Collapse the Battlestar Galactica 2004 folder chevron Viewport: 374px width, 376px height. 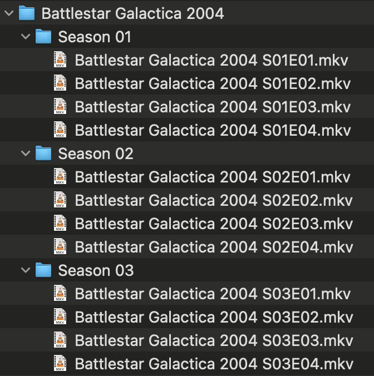[9, 13]
